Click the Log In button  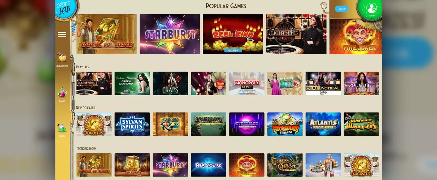[341, 9]
